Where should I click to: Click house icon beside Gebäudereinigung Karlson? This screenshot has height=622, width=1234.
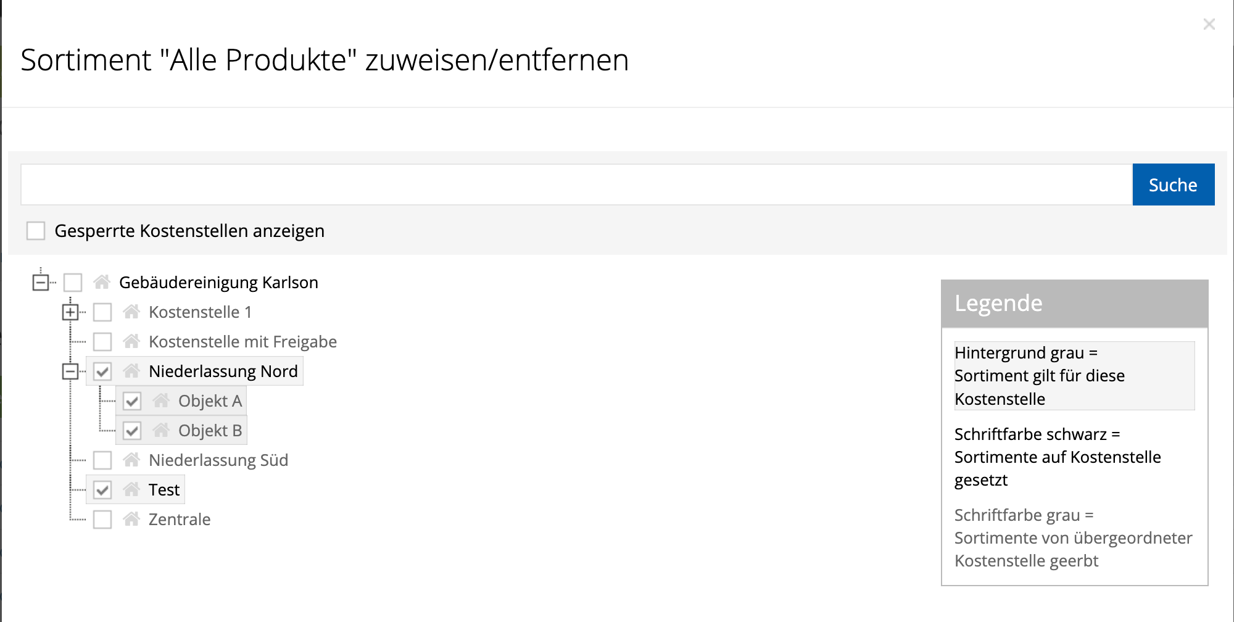(x=102, y=282)
